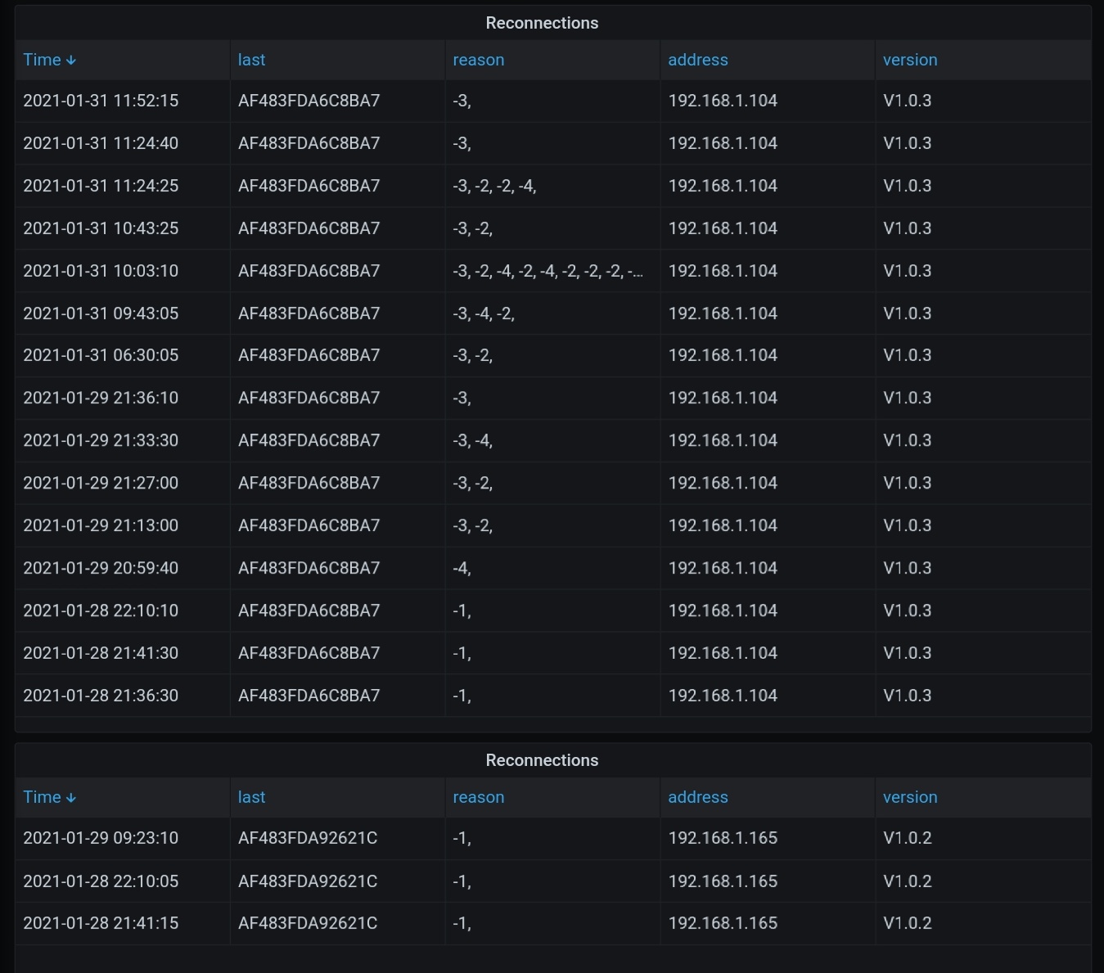This screenshot has width=1104, height=973.
Task: Sort bottom table by last column
Action: pos(251,797)
